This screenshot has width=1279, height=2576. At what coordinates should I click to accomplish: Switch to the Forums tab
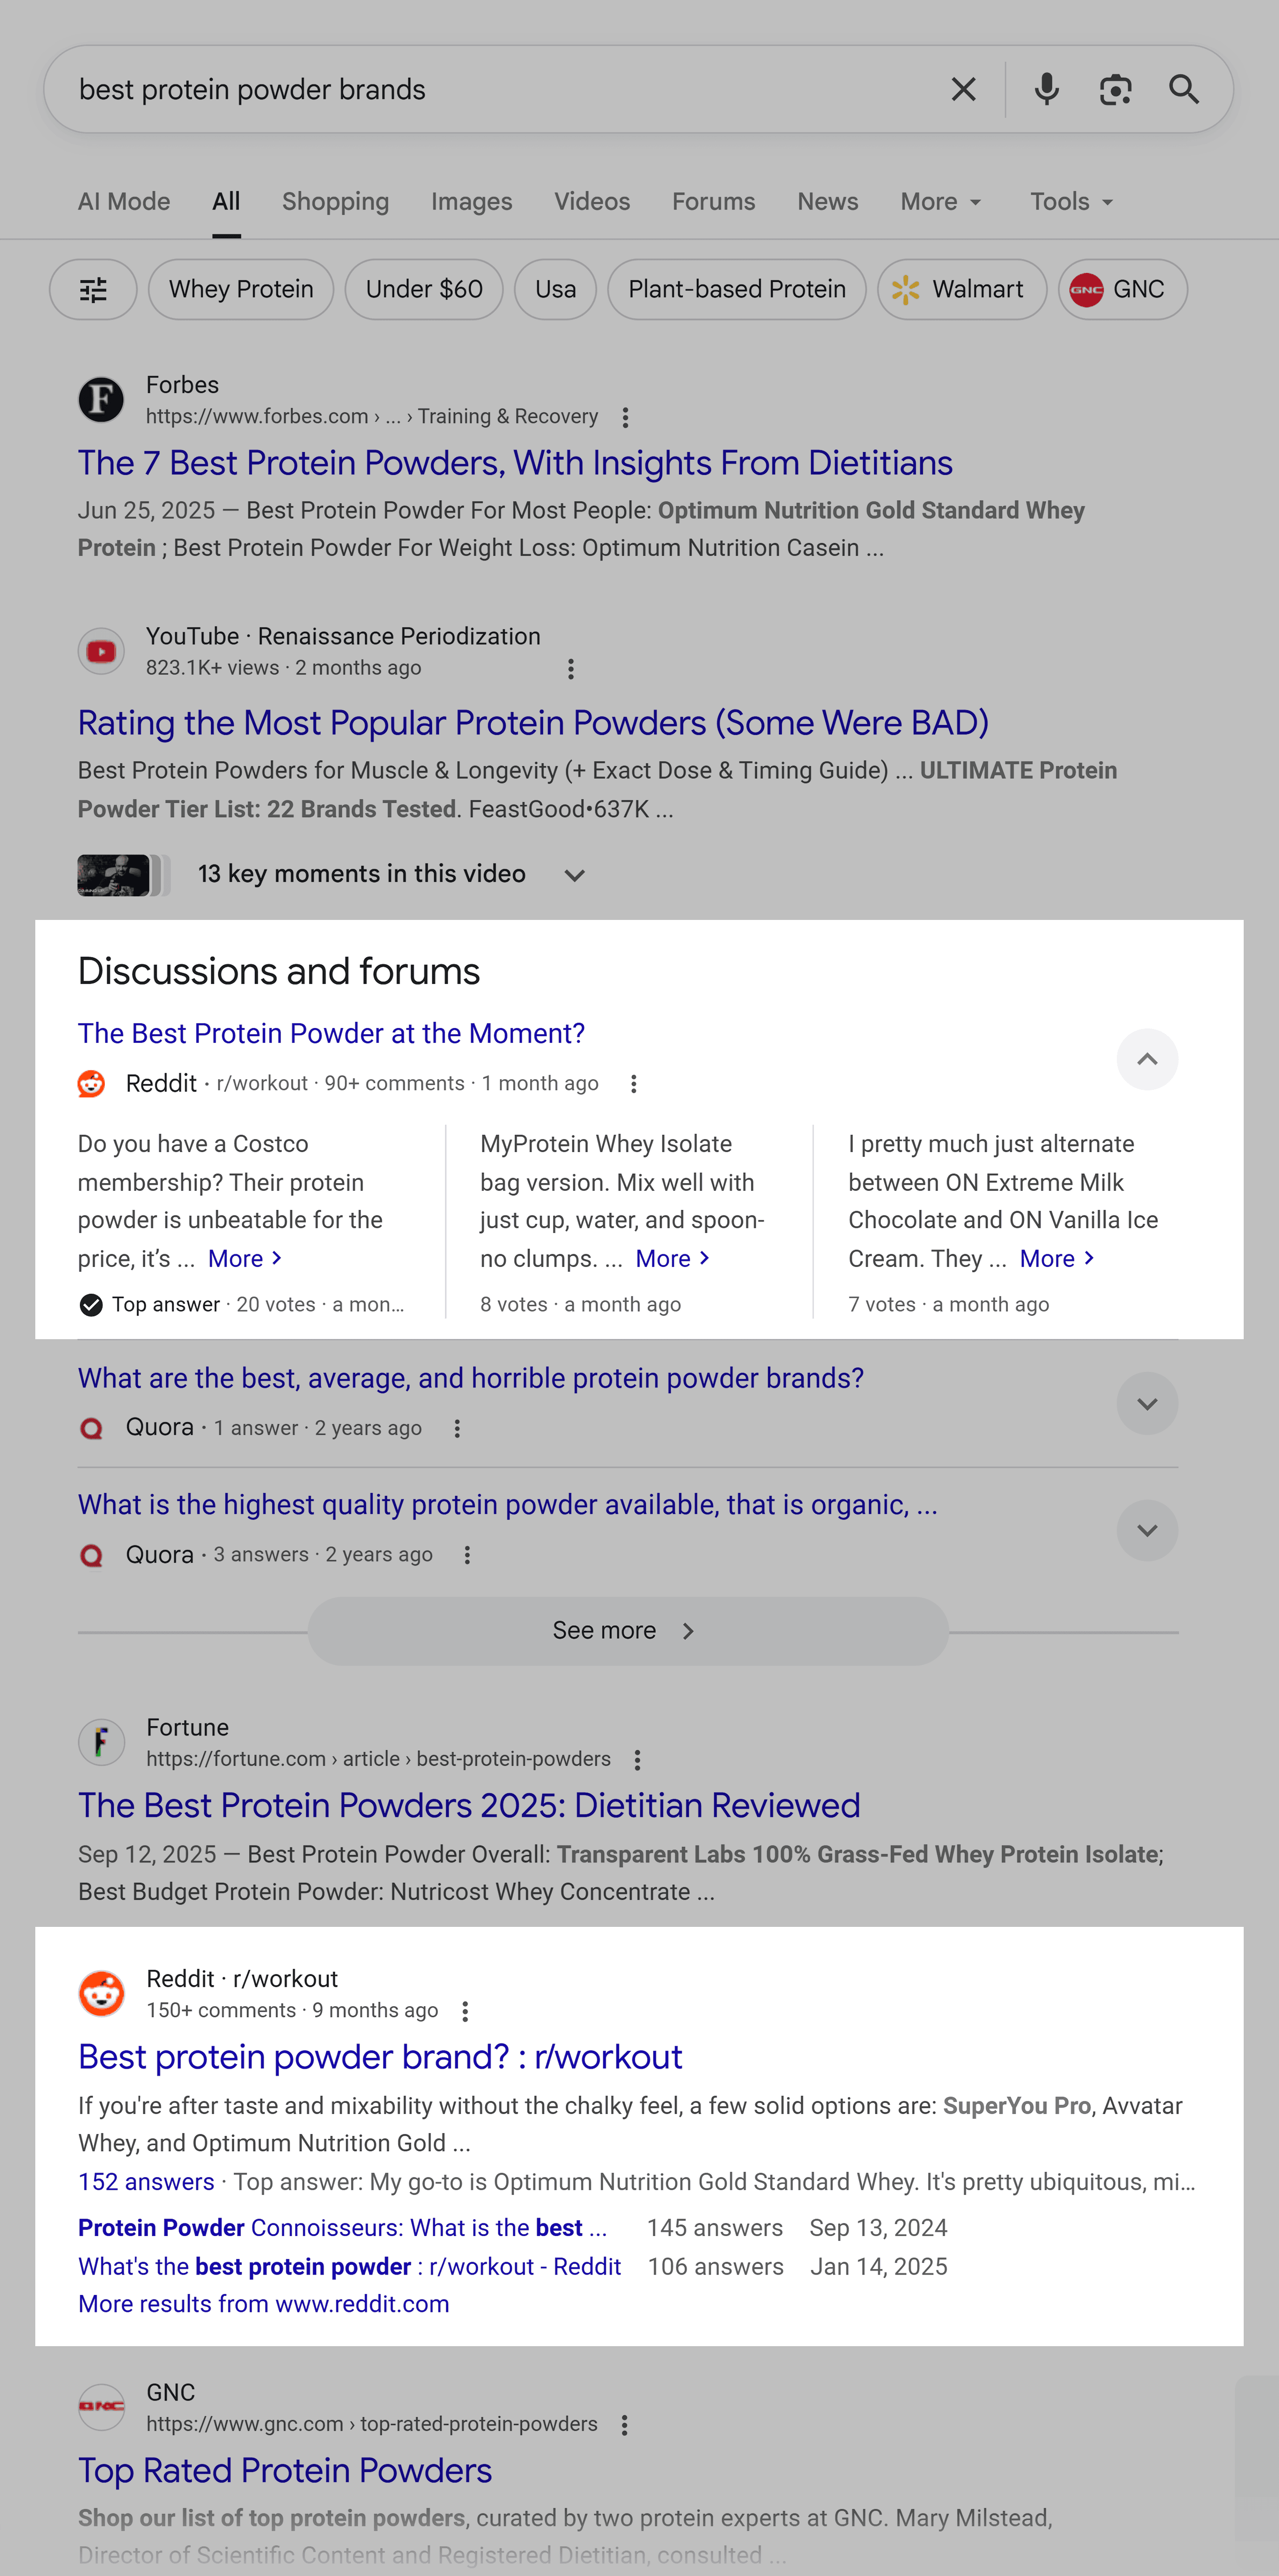(x=714, y=202)
